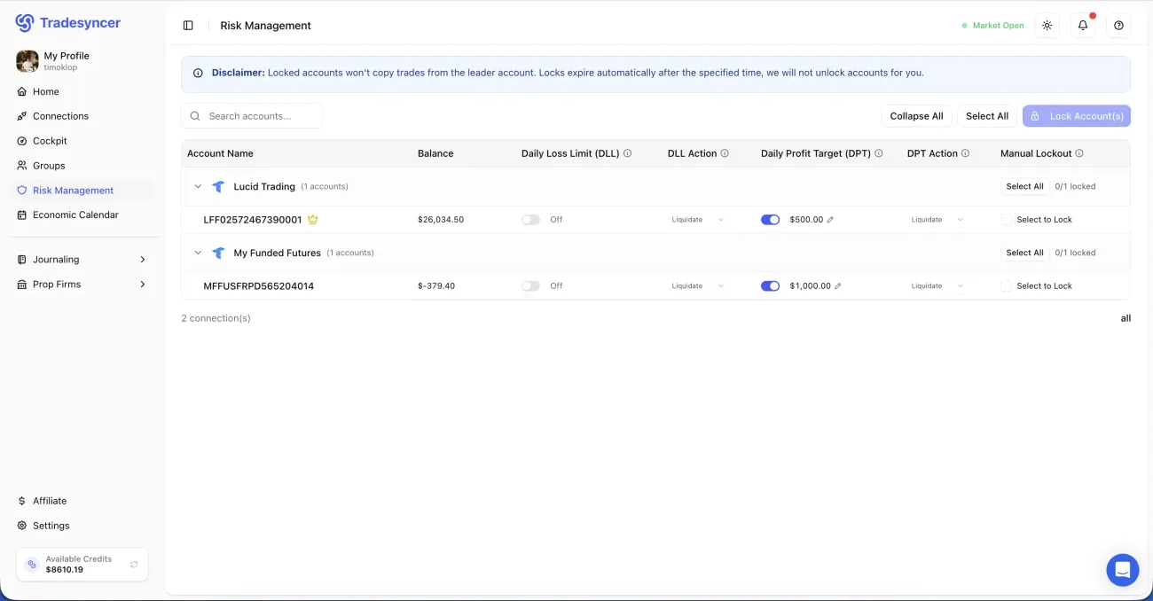Click account name LFF02572467390001
1153x601 pixels.
coord(253,220)
